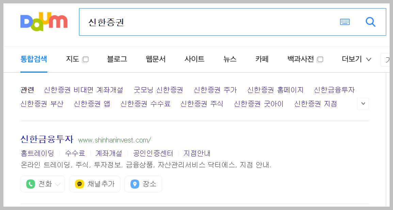Click the www.shinhaninvest.com URL
This screenshot has width=393, height=210.
(x=114, y=140)
